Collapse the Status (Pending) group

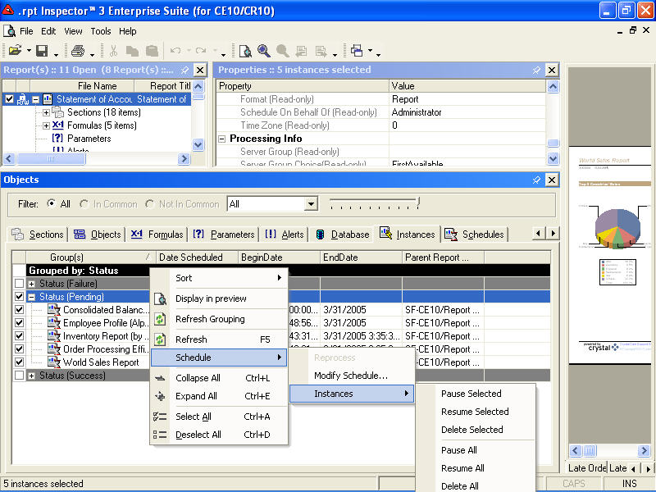(x=31, y=297)
